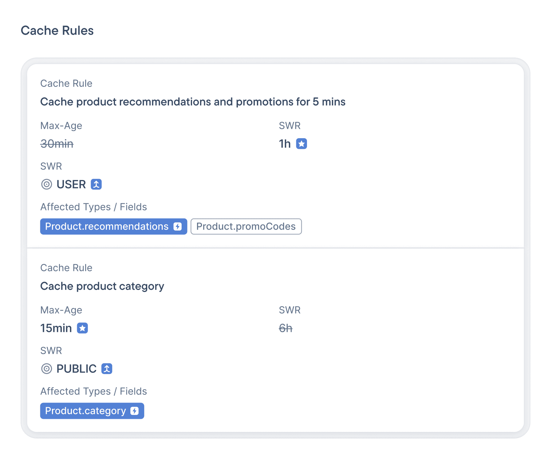The height and width of the screenshot is (460, 552).
Task: Click the merge badge icon after USER
Action: tap(96, 184)
